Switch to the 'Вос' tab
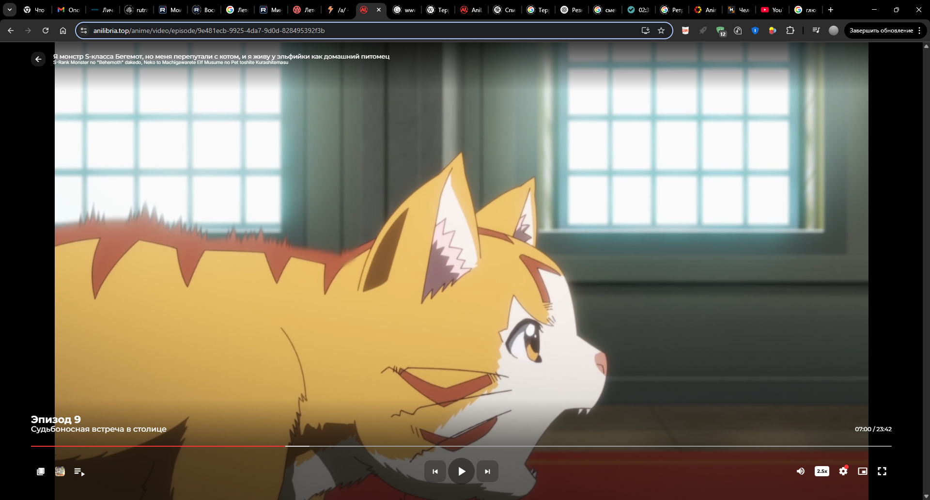Image resolution: width=930 pixels, height=500 pixels. tap(204, 10)
